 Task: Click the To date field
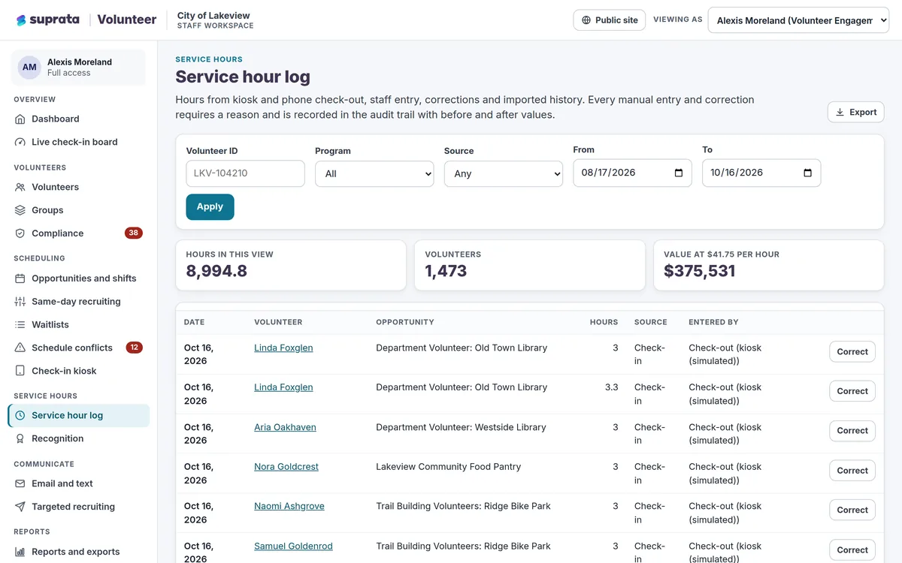pos(761,173)
